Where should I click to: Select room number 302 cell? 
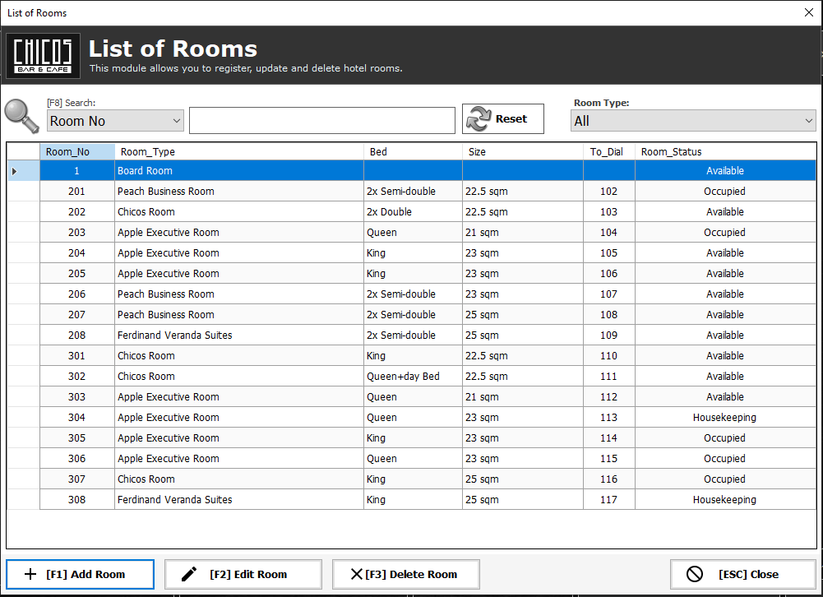[77, 376]
